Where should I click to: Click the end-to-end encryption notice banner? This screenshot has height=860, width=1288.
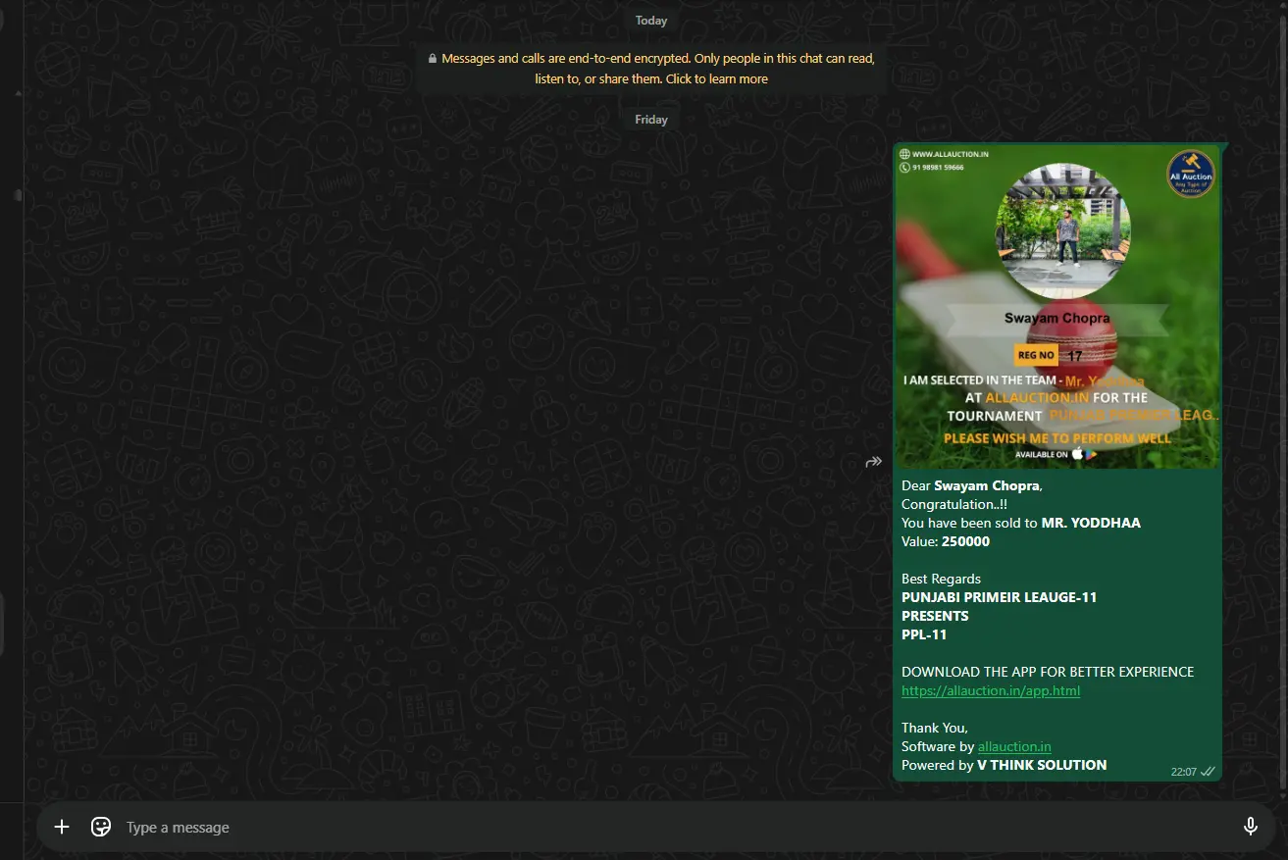click(x=651, y=69)
